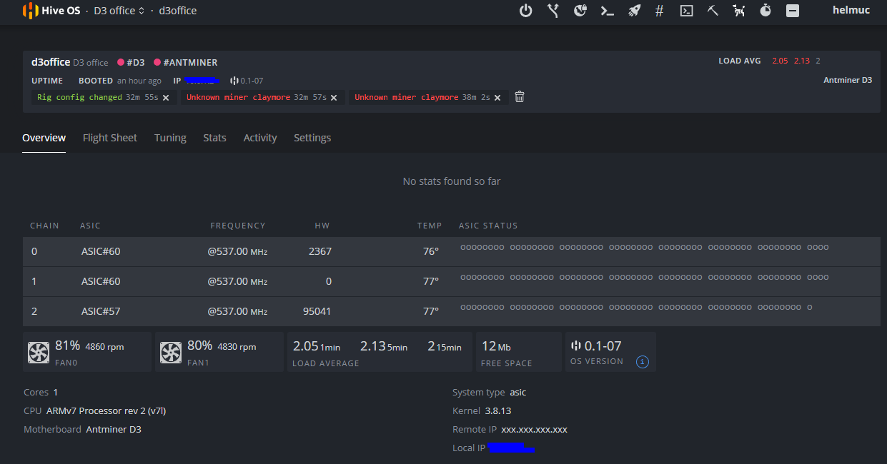Click the hash tag icon
Image resolution: width=887 pixels, height=464 pixels.
point(659,11)
